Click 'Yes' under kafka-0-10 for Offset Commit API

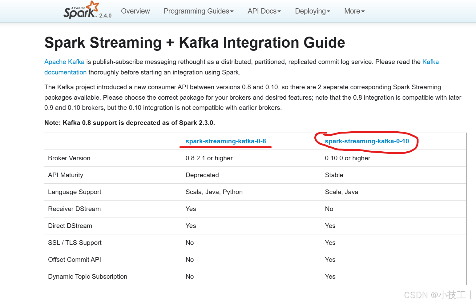[x=330, y=260]
